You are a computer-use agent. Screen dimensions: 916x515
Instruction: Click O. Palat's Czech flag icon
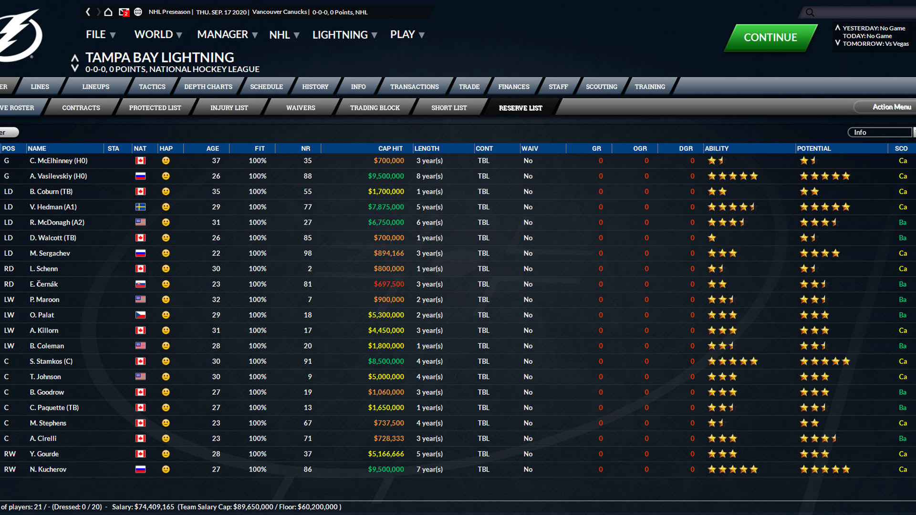coord(140,315)
